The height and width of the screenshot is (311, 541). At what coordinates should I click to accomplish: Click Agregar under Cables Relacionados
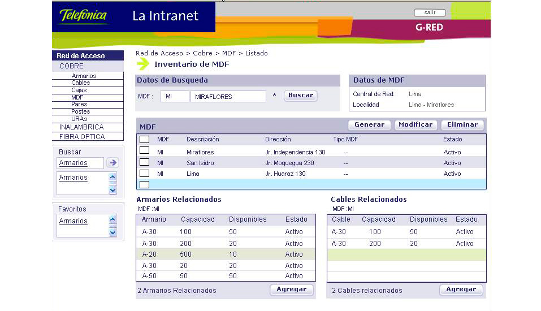coord(461,290)
